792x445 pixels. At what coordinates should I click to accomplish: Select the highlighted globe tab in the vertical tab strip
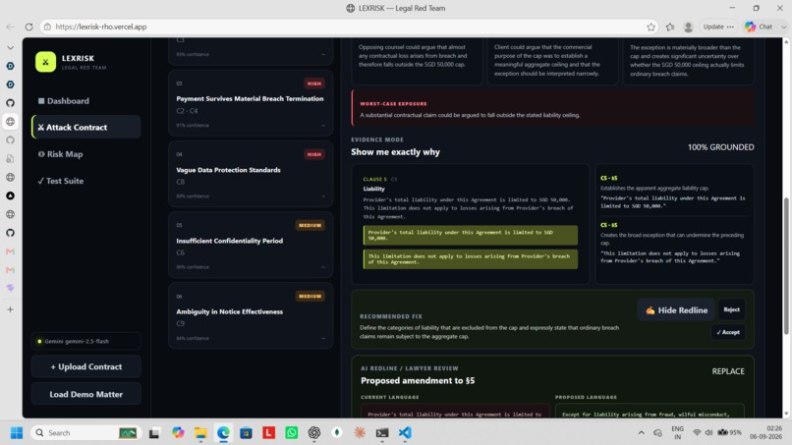tap(10, 121)
